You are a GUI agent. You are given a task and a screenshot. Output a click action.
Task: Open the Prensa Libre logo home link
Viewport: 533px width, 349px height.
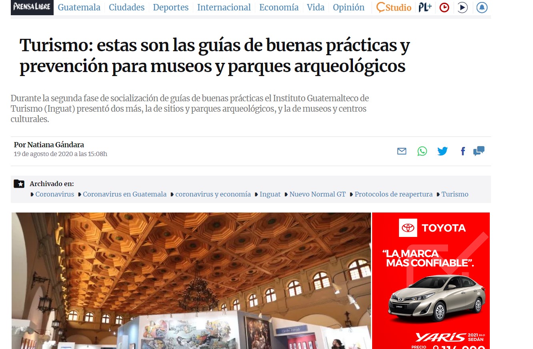tap(32, 8)
